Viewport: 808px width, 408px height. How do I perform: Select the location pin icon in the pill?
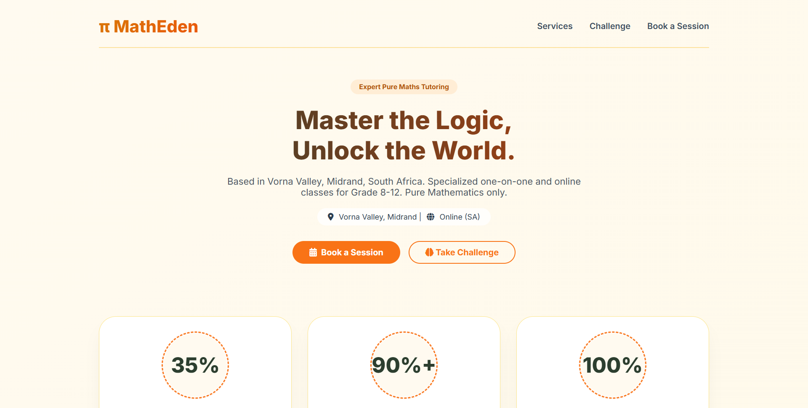[x=331, y=217]
